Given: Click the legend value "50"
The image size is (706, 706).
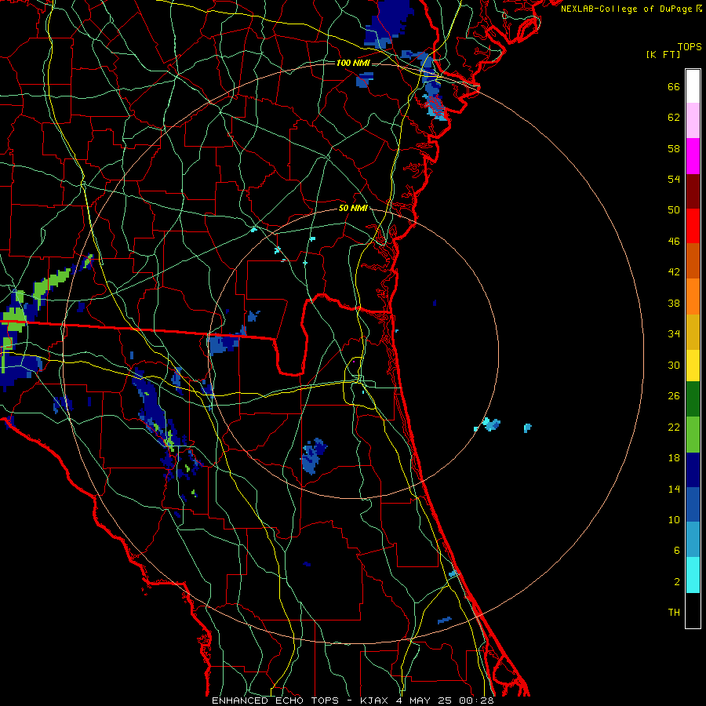Looking at the screenshot, I should [x=674, y=210].
